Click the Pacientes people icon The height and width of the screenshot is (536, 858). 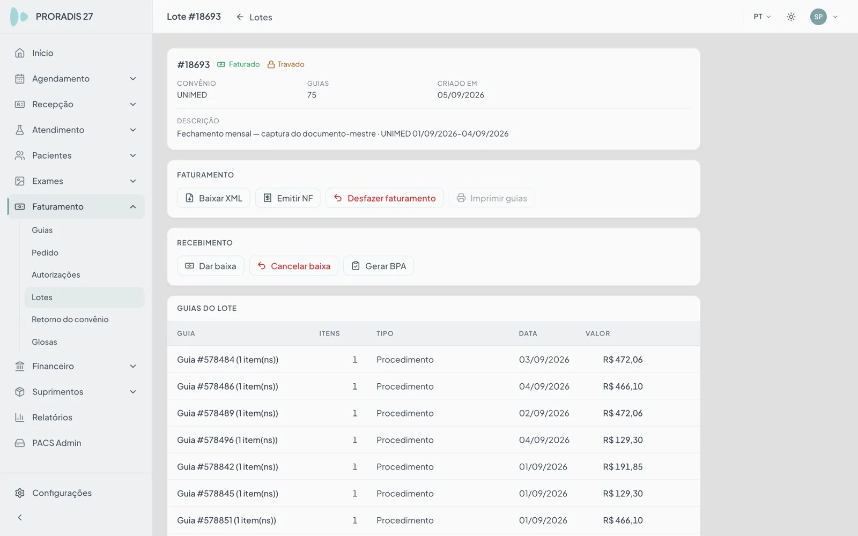tap(20, 155)
